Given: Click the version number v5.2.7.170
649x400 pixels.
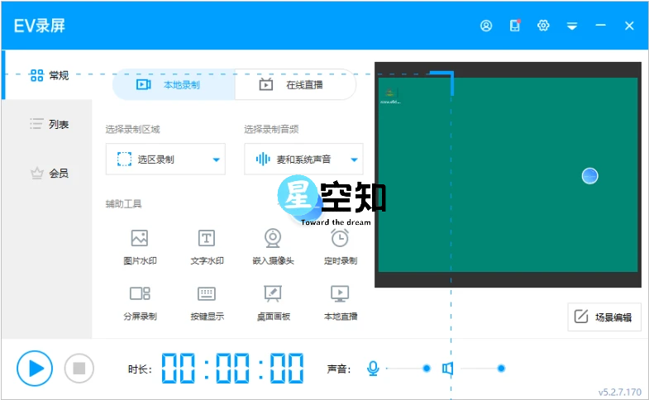Looking at the screenshot, I should [x=619, y=392].
